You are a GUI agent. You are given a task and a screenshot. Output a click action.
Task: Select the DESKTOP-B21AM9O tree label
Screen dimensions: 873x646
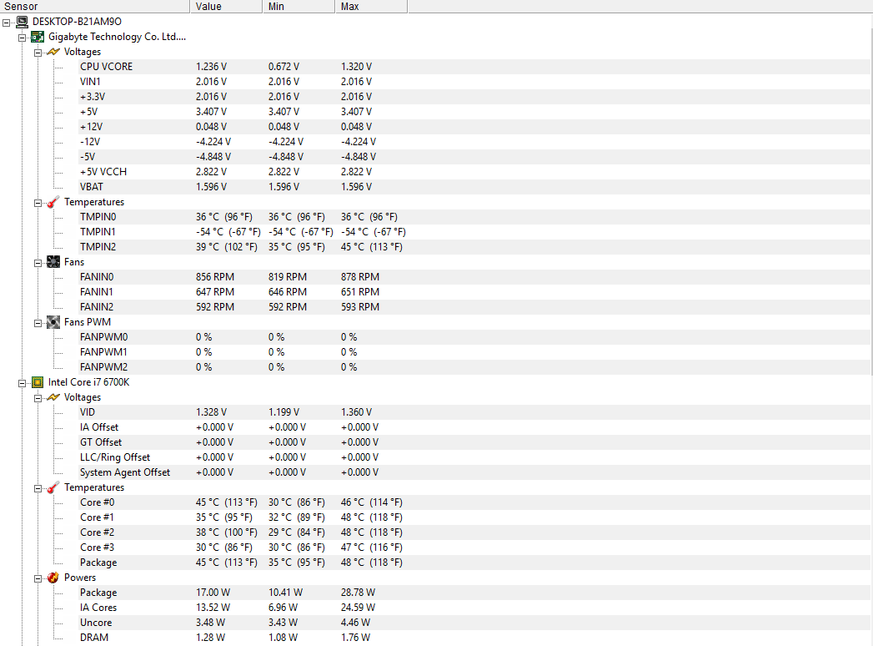coord(77,22)
